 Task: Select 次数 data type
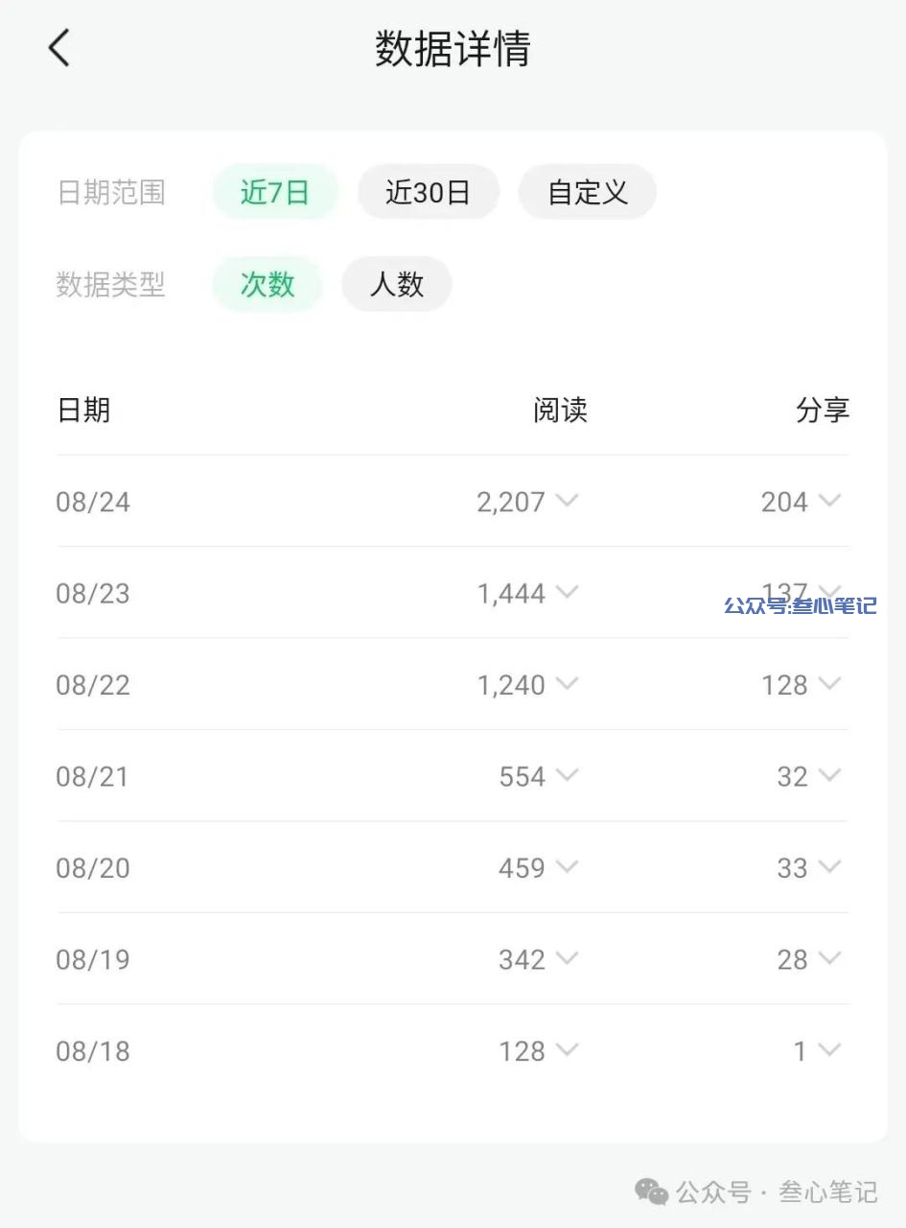tap(267, 284)
